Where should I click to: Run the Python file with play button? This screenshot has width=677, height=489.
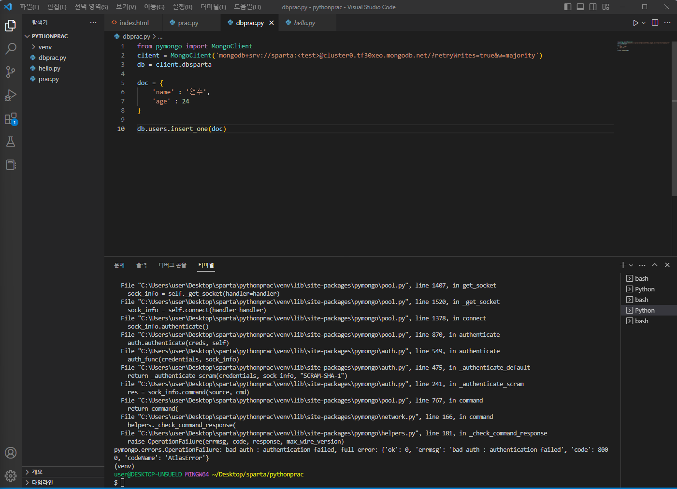point(635,23)
